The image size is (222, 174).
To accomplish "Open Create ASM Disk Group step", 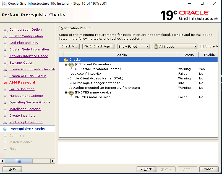I will [x=28, y=76].
